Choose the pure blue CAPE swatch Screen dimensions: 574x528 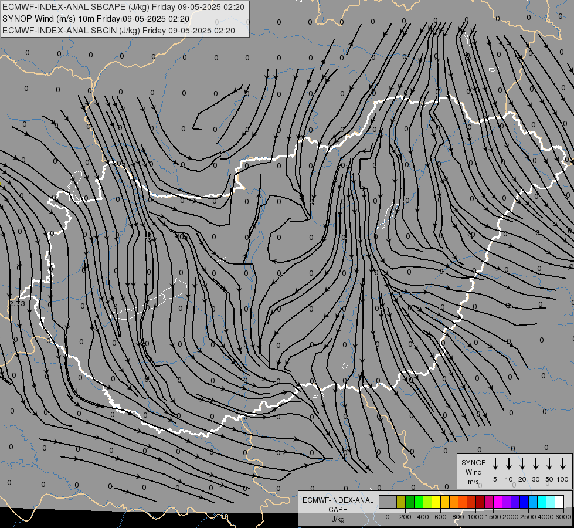(x=524, y=502)
